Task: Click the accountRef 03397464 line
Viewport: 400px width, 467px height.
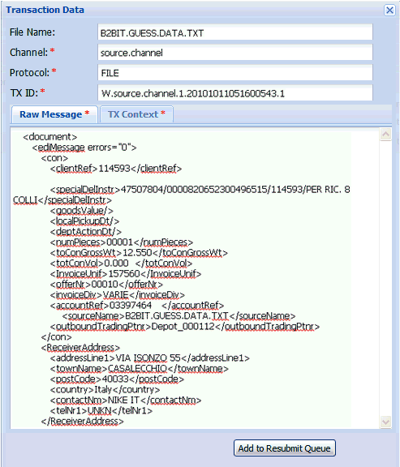Action: (137, 306)
